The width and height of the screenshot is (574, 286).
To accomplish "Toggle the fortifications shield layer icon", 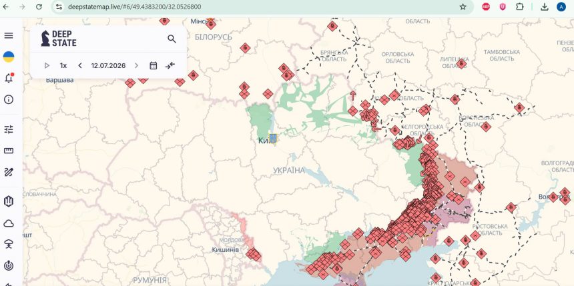I will [9, 201].
